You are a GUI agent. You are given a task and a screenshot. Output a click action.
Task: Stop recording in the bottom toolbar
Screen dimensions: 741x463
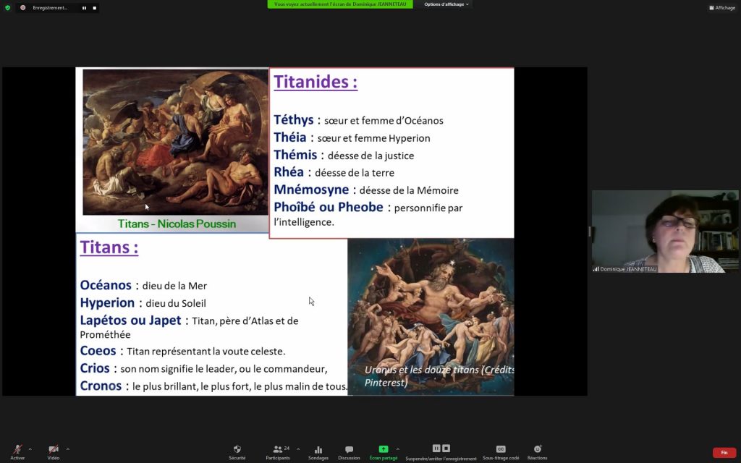pyautogui.click(x=446, y=449)
